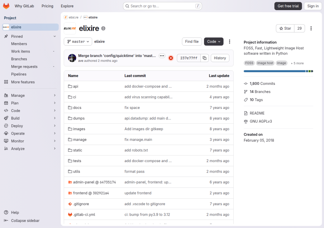Image resolution: width=324 pixels, height=228 pixels.
Task: Click the README document icon
Action: [246, 113]
